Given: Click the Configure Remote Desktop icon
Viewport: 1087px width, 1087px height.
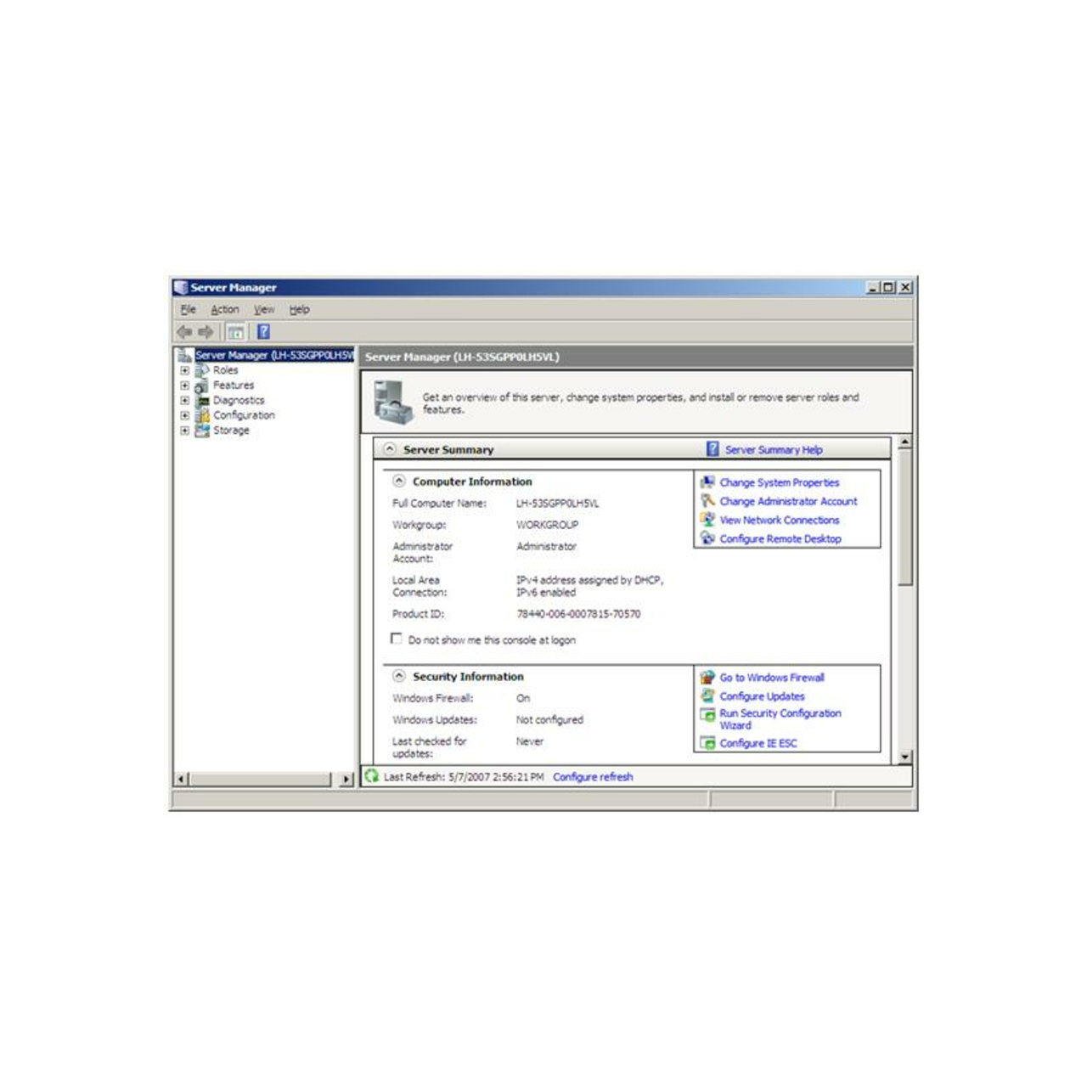Looking at the screenshot, I should (x=707, y=538).
